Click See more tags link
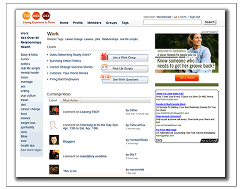This screenshot has height=189, width=241. [x=31, y=150]
